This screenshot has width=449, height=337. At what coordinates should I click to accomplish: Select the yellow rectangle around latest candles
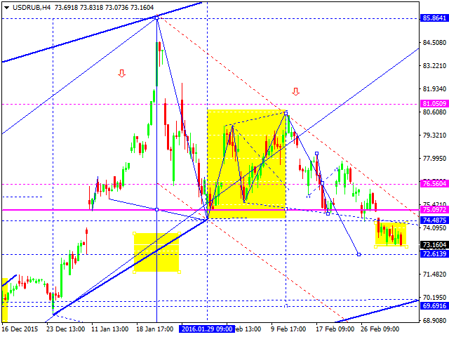[391, 234]
